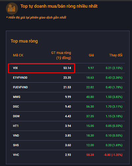Open the SHS stock ticker
The width and height of the screenshot is (132, 166).
tap(16, 145)
